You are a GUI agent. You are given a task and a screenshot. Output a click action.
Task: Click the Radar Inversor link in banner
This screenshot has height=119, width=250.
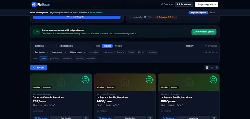[96, 12]
